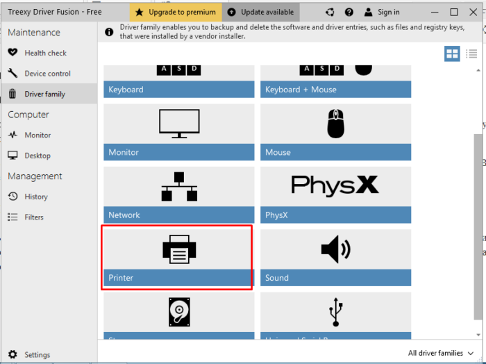
Task: Go to the History section
Action: coord(49,197)
